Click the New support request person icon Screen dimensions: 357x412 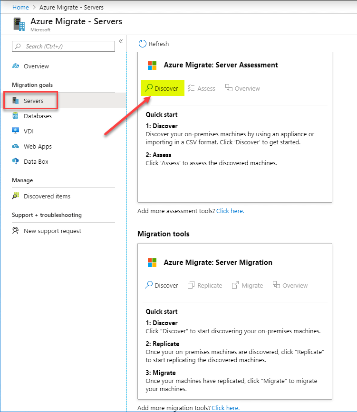coord(16,231)
